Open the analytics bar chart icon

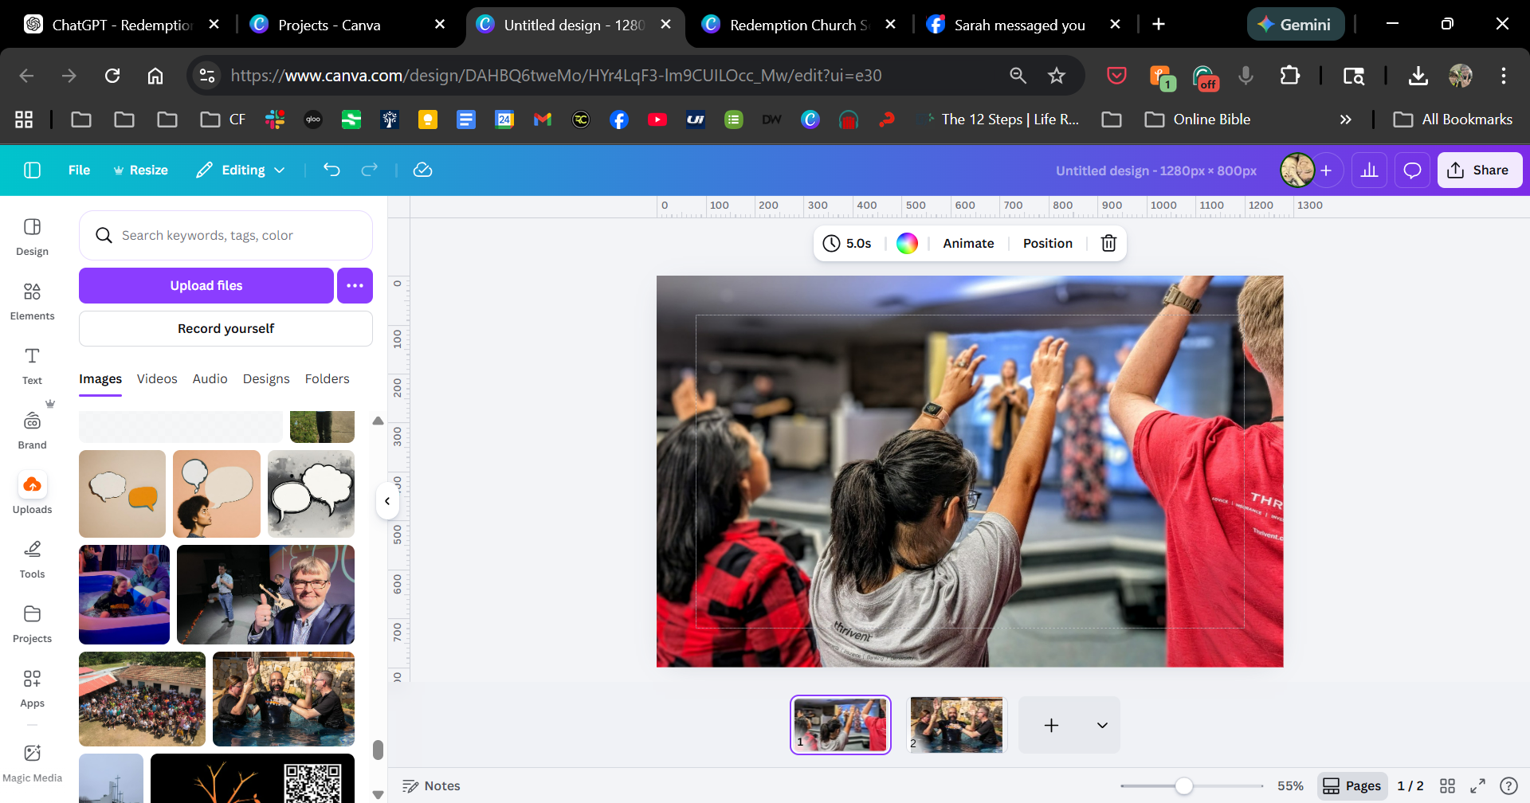(1369, 170)
